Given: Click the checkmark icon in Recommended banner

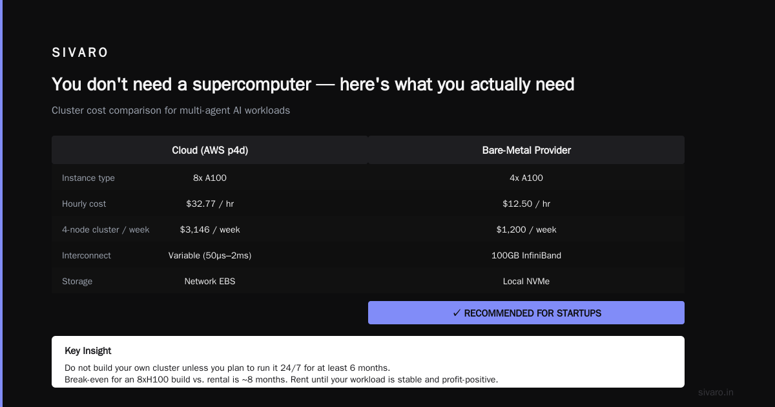Looking at the screenshot, I should tap(457, 313).
